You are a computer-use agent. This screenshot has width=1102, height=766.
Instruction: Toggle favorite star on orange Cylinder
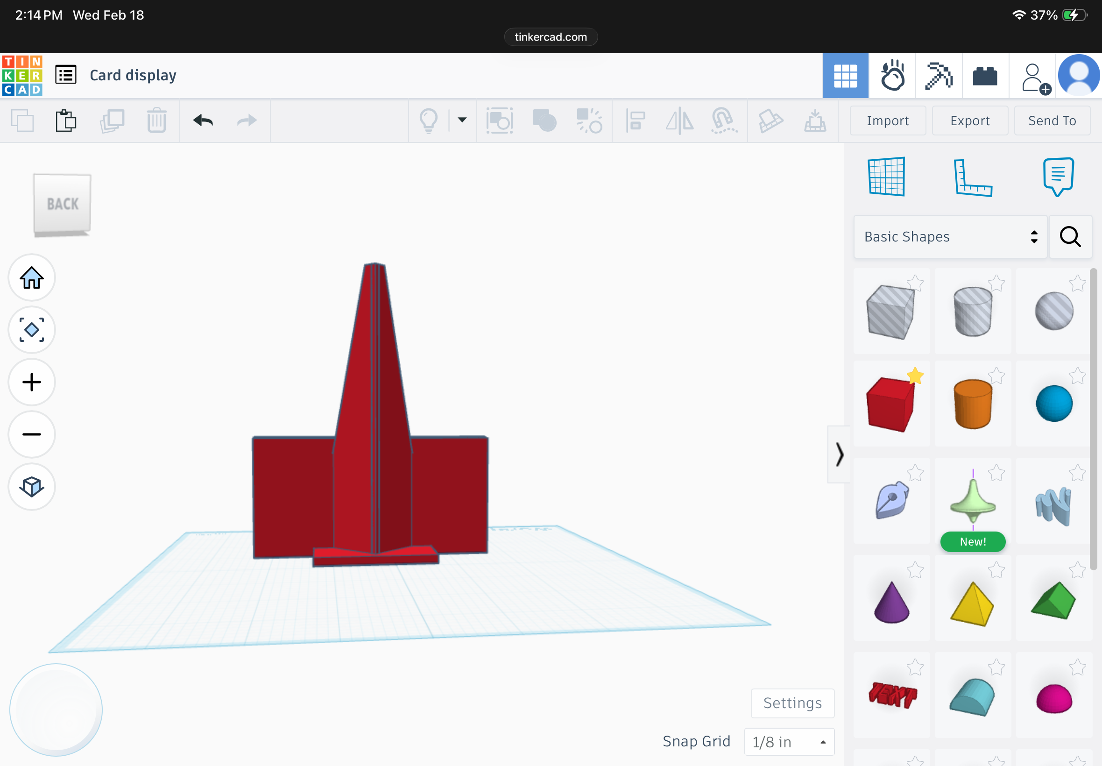(996, 376)
